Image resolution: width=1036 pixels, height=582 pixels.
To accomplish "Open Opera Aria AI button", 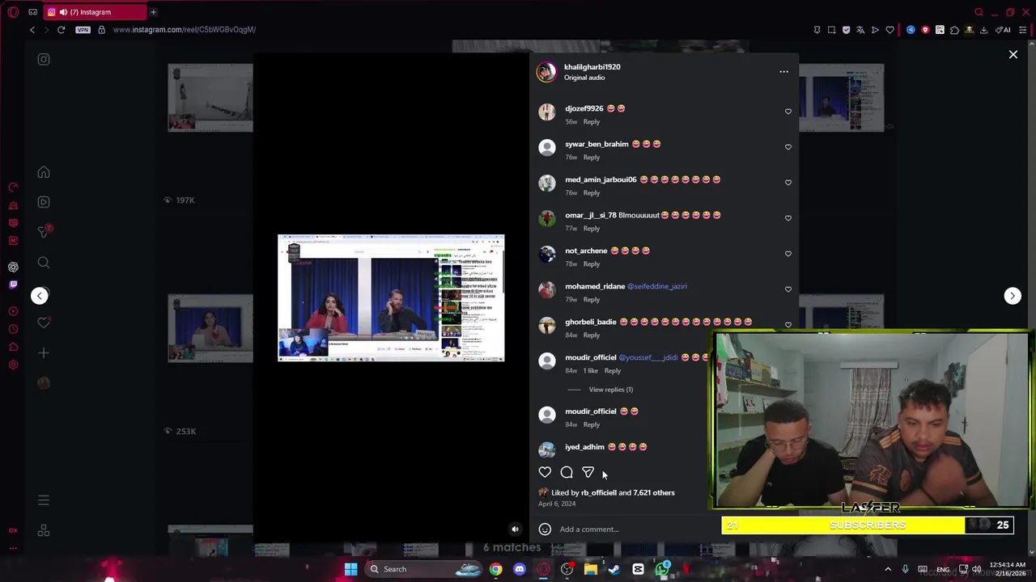I will [1003, 30].
